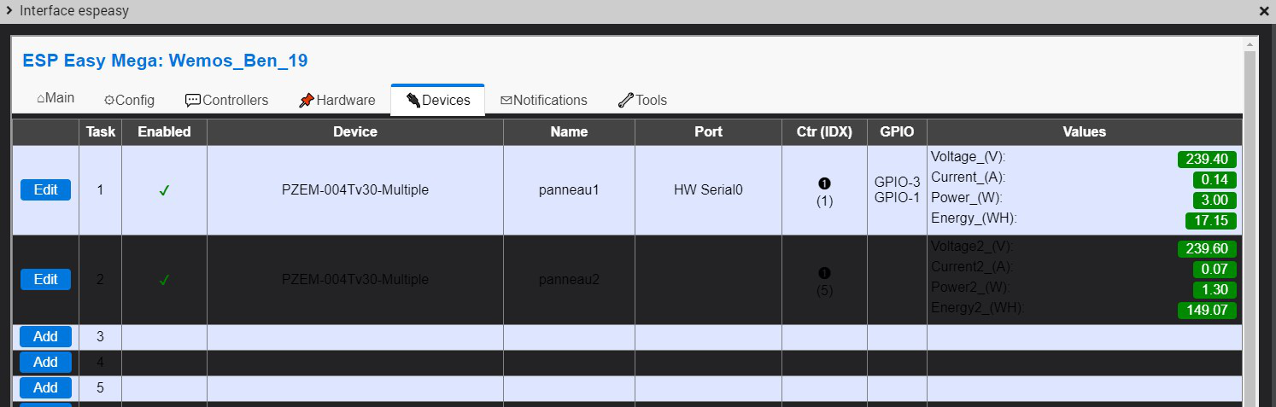Viewport: 1276px width, 407px height.
Task: Click the Device column header
Action: point(355,132)
